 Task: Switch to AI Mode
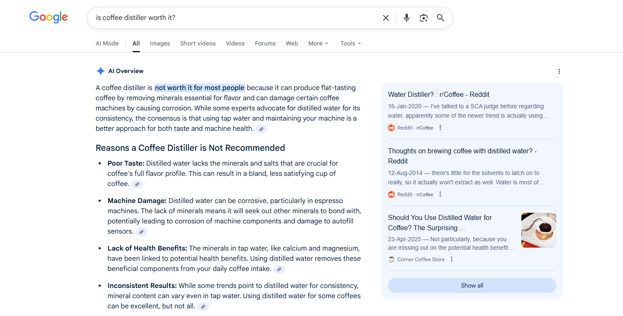point(107,43)
